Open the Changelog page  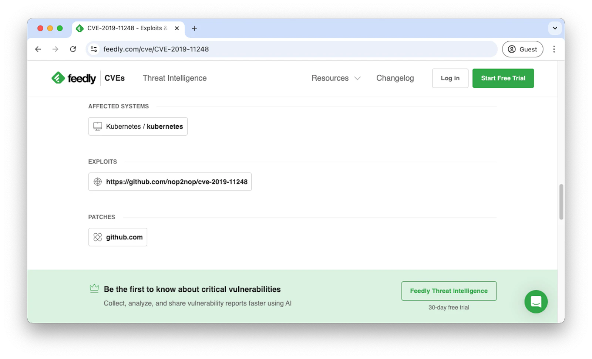point(395,78)
